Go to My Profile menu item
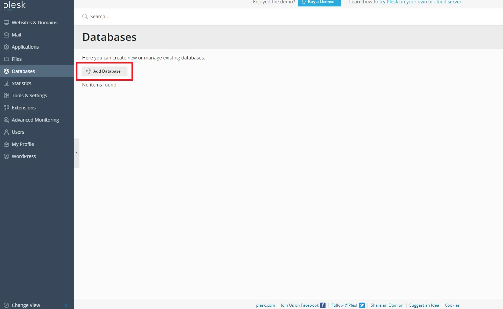Screen dimensions: 503x309 pyautogui.click(x=23, y=144)
